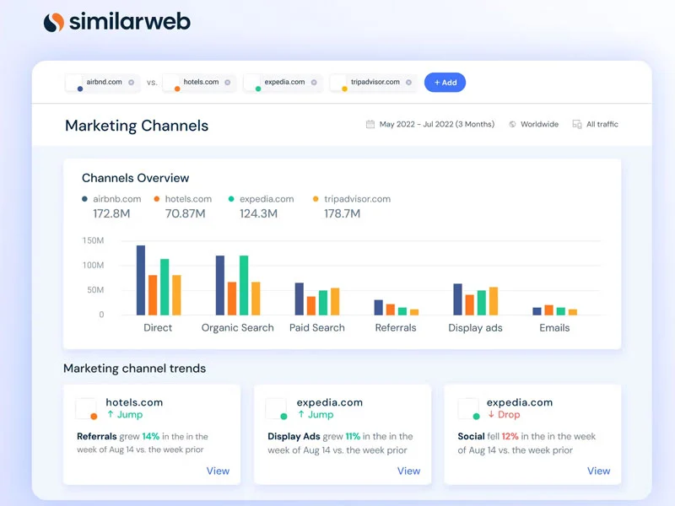View the hotels.com Referrals trend

218,471
